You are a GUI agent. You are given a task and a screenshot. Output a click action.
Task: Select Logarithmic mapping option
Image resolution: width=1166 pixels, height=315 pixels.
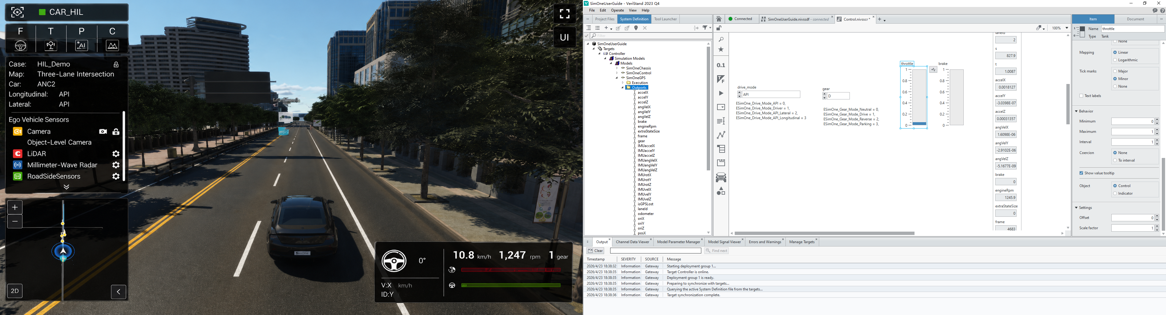coord(1125,60)
